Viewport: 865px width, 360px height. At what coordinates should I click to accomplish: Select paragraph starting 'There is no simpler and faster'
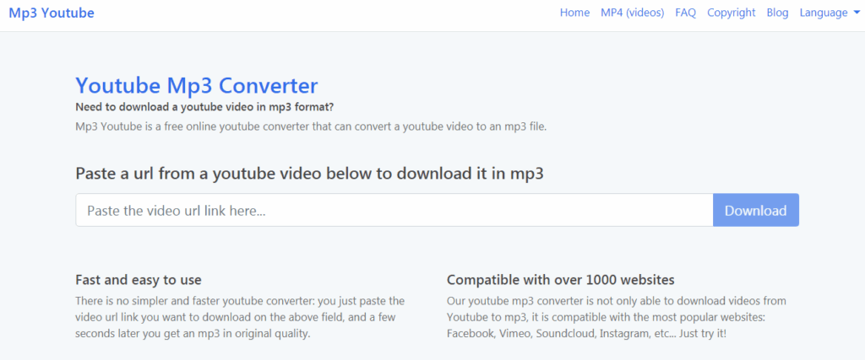[241, 317]
